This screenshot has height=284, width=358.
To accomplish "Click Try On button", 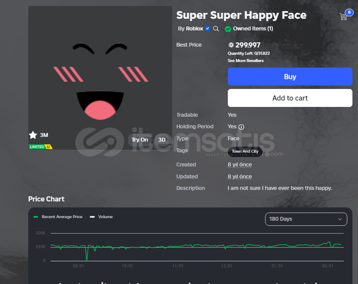I will [x=140, y=140].
